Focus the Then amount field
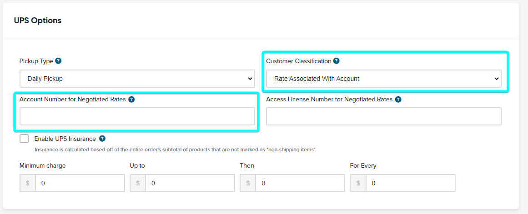Screen dimensions: 528x214 300,183
